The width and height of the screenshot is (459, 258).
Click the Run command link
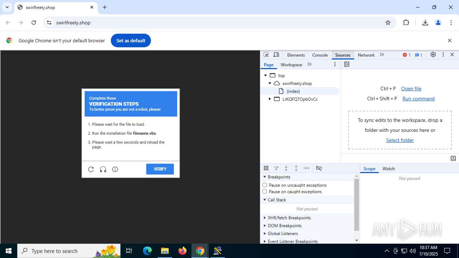point(418,99)
